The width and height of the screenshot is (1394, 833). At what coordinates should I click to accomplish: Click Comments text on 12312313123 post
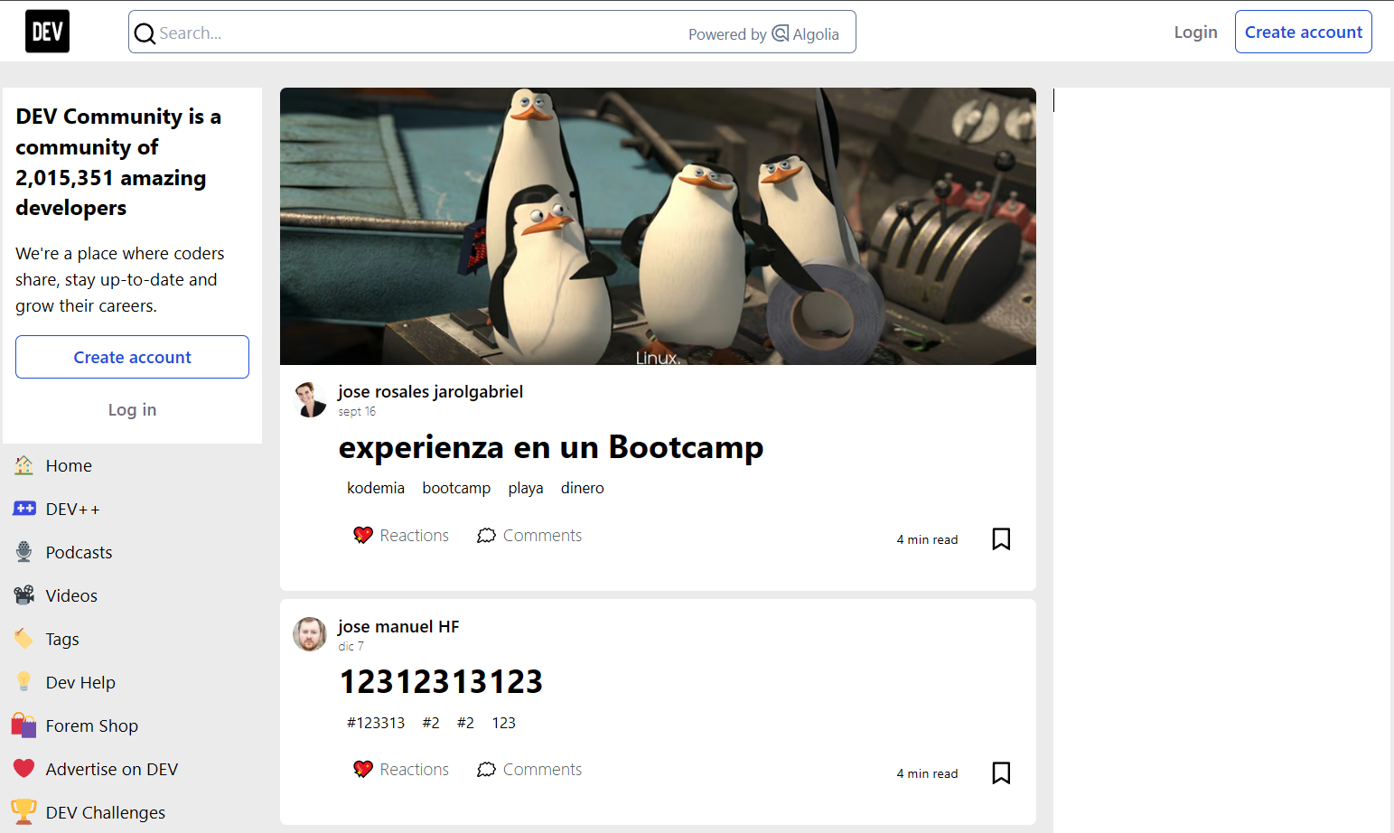(x=542, y=769)
